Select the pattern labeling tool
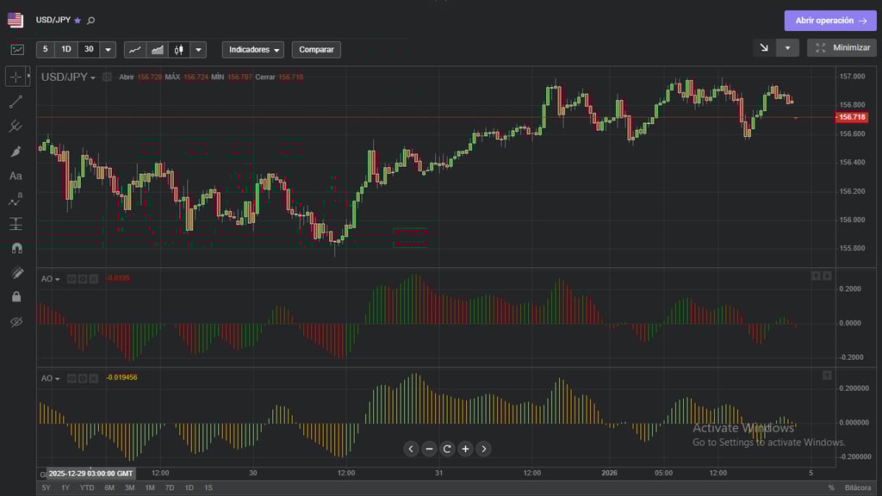This screenshot has width=882, height=496. click(x=16, y=200)
